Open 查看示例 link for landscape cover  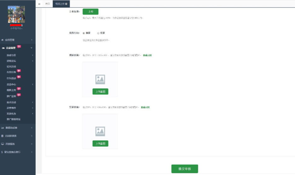coord(147,55)
